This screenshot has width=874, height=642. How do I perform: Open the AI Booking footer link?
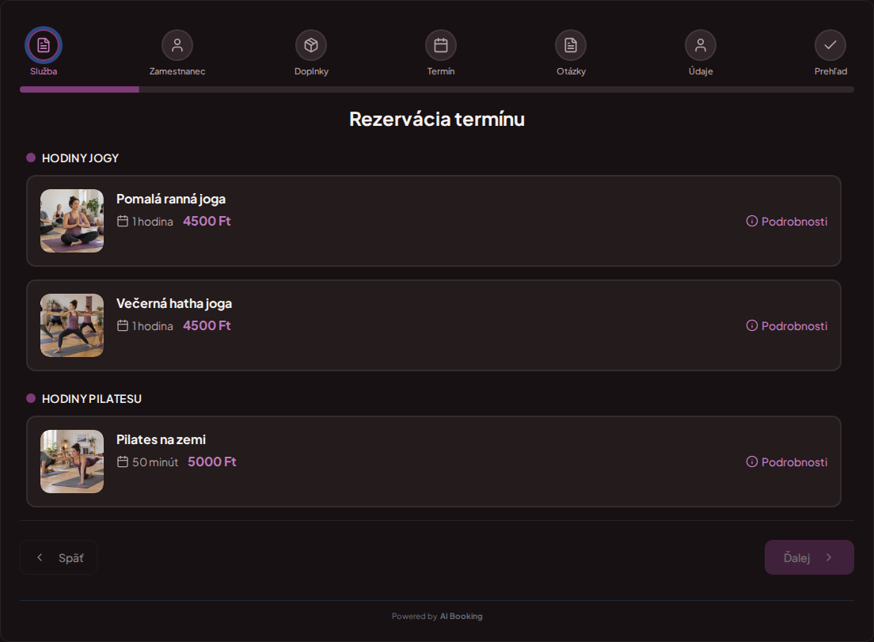click(x=461, y=617)
